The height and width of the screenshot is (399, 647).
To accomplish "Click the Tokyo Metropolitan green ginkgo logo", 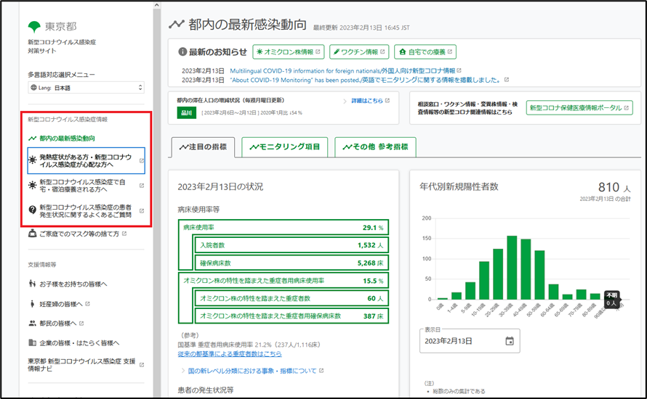I will coord(34,27).
